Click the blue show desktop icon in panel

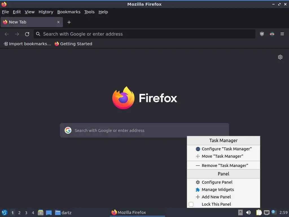[x=49, y=212]
